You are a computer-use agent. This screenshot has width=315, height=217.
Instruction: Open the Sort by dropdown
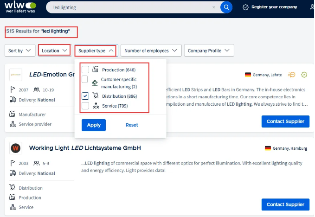click(x=20, y=51)
